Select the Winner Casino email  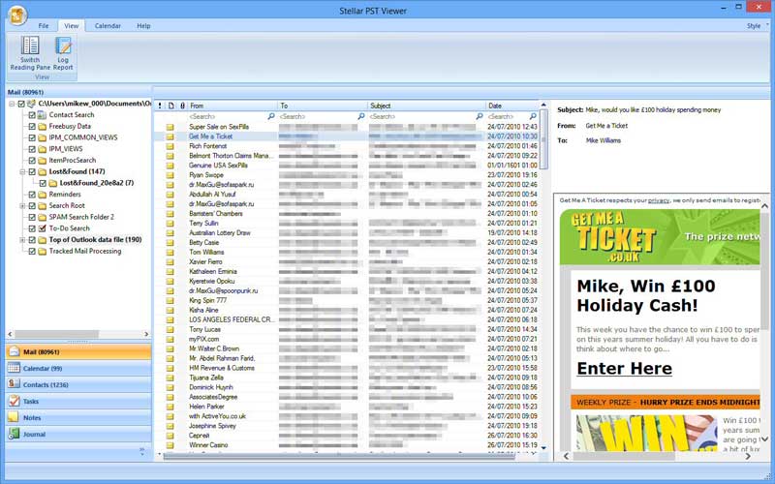[346, 445]
